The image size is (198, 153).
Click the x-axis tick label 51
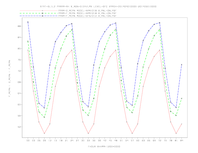121,140
